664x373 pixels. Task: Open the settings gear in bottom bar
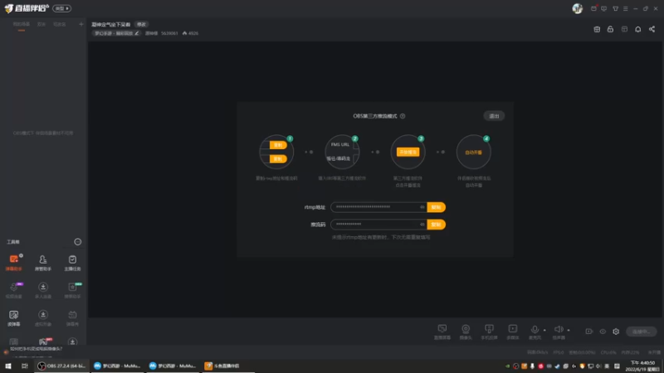click(616, 332)
